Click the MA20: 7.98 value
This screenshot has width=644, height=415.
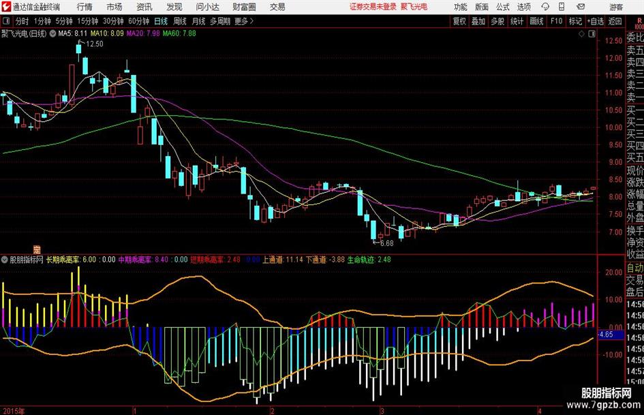[x=143, y=33]
